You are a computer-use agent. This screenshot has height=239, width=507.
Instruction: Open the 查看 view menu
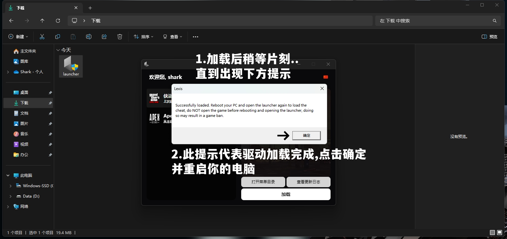(x=173, y=37)
